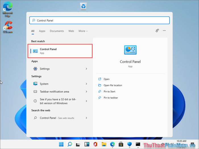199x149 pixels.
Task: Launch Edge browser from the taskbar
Action: click(113, 144)
